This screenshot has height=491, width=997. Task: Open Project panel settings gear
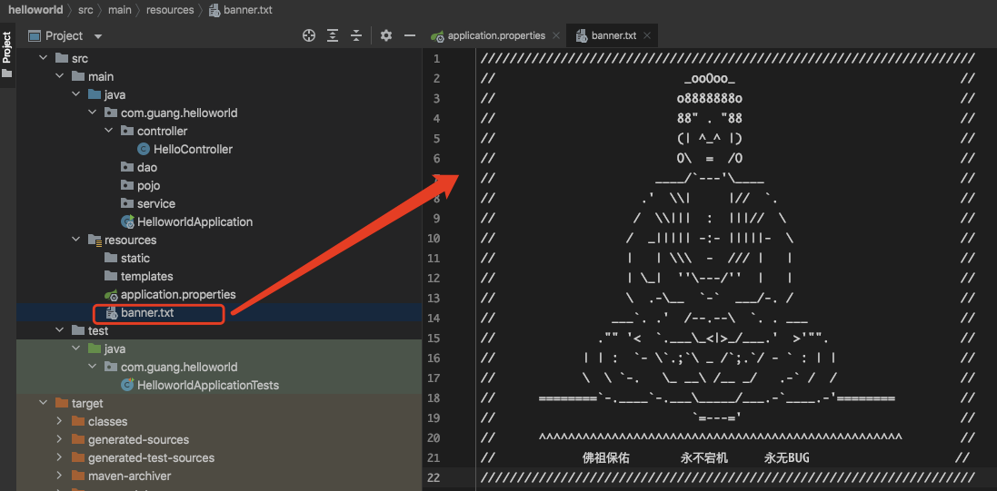[x=386, y=35]
